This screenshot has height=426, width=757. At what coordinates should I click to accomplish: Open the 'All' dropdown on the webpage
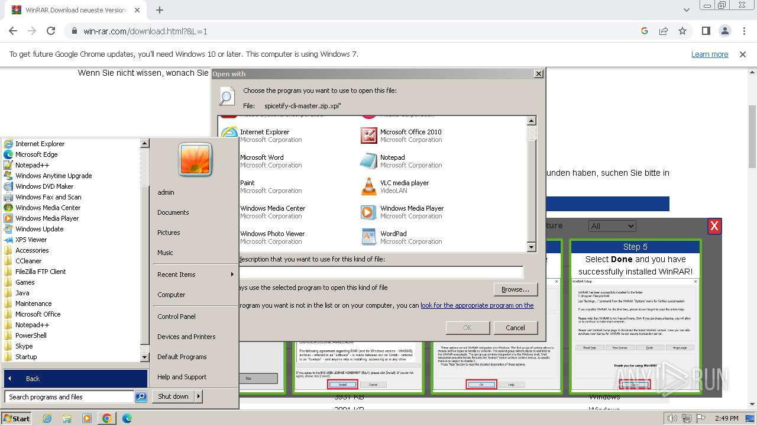point(612,226)
